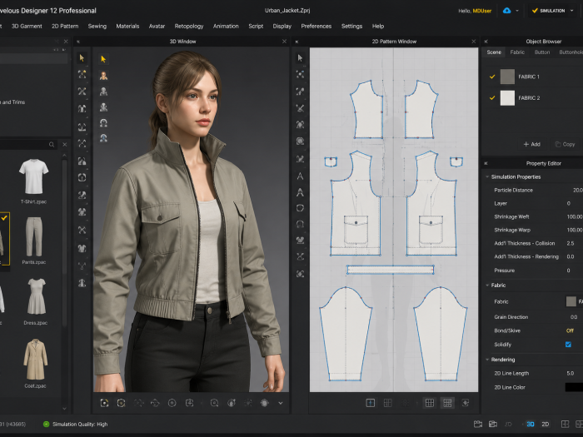This screenshot has width=583, height=437.
Task: Open the Sewing menu
Action: 97,26
